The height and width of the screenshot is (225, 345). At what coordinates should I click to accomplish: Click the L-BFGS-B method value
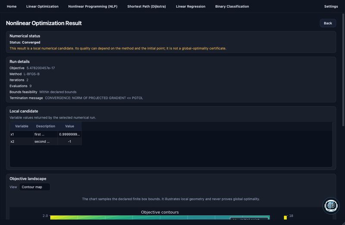(x=31, y=74)
